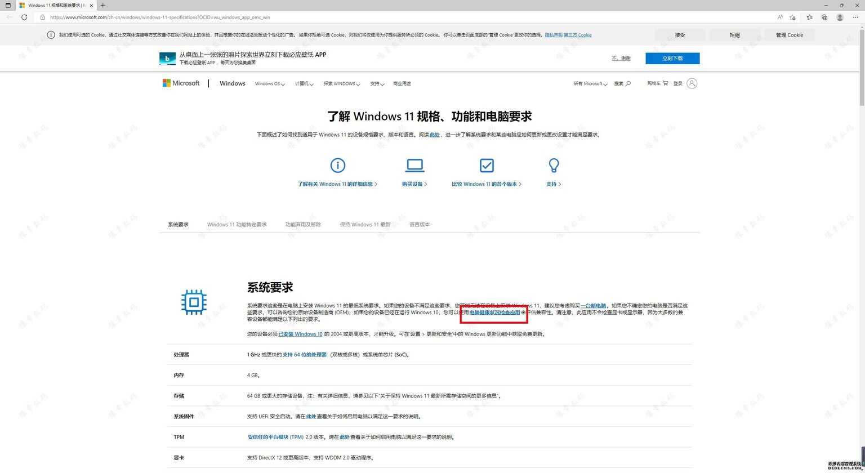Open 比较 Windows 11 的各个版本 link
This screenshot has width=865, height=473.
pyautogui.click(x=487, y=184)
